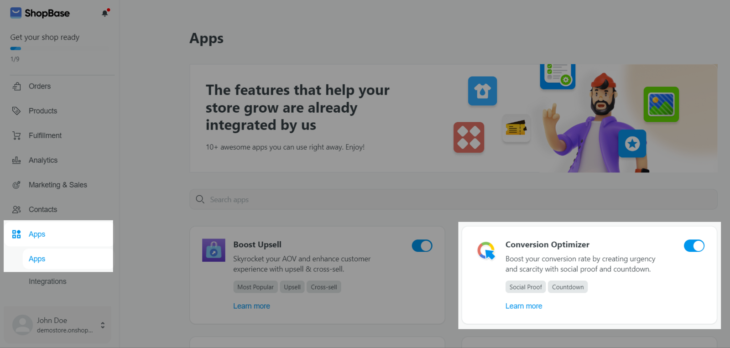730x348 pixels.
Task: Click the Apps grid icon
Action: pos(16,234)
